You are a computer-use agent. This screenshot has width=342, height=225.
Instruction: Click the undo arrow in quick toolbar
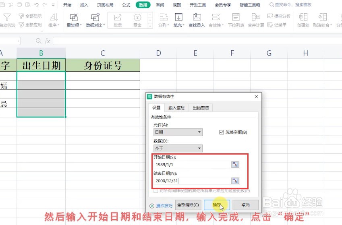(x=36, y=4)
